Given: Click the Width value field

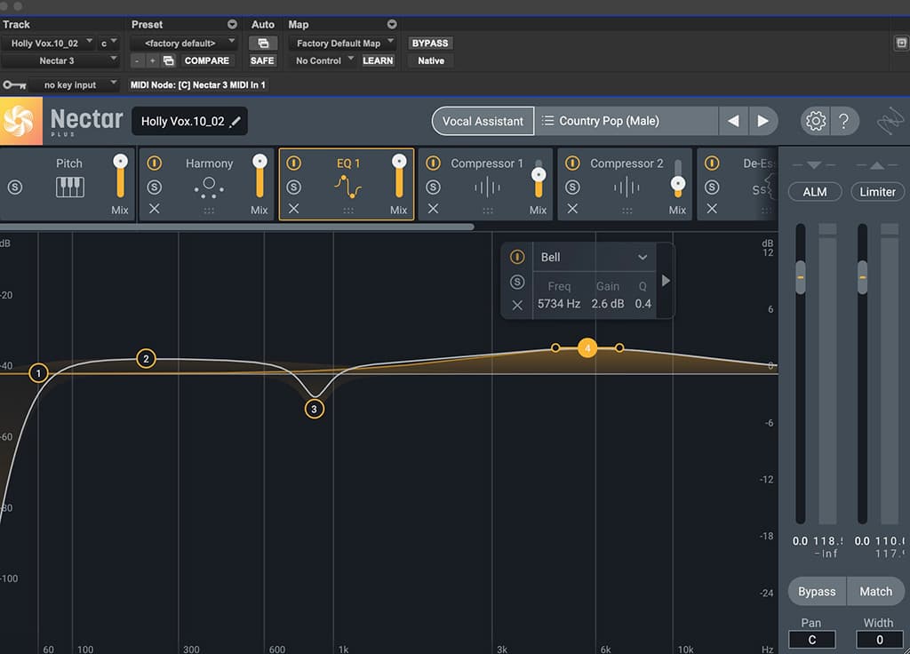Looking at the screenshot, I should [879, 640].
